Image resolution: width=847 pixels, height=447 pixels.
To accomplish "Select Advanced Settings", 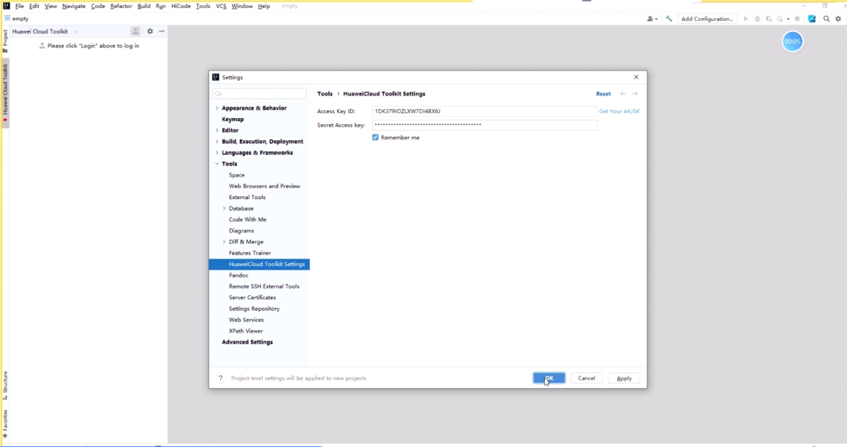I will point(247,342).
